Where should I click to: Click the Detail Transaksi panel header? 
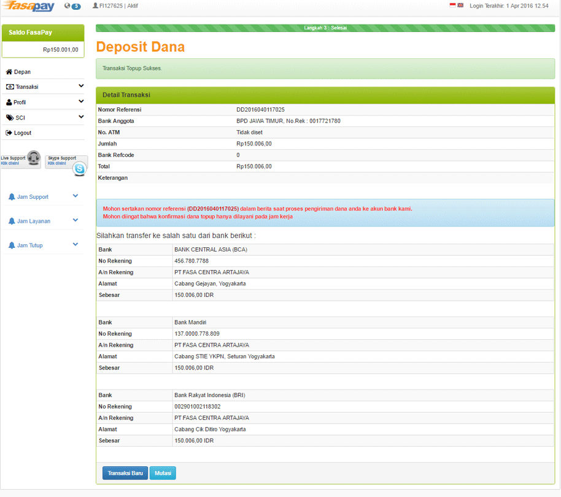click(x=325, y=95)
